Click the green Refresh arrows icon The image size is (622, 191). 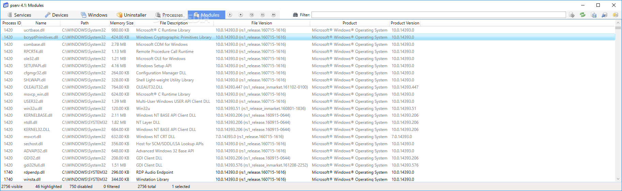pyautogui.click(x=583, y=15)
